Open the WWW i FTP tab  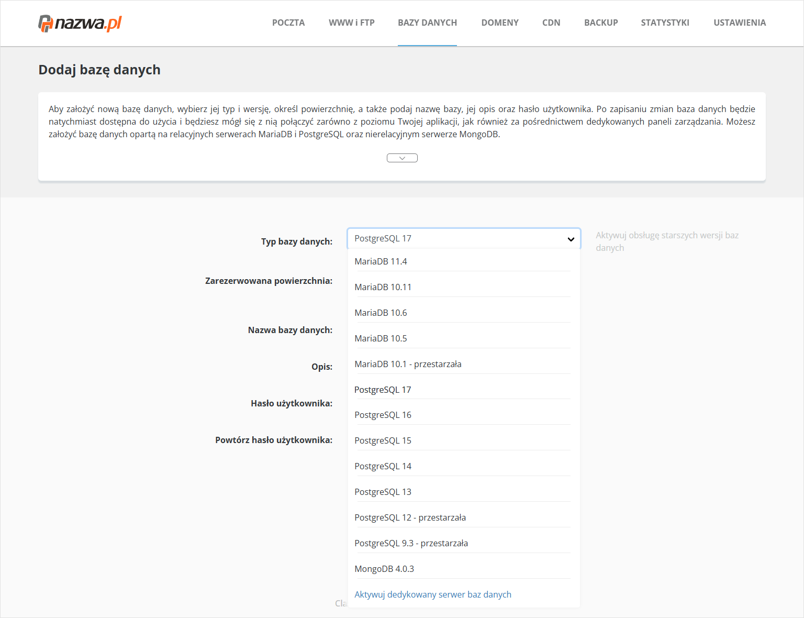[352, 23]
